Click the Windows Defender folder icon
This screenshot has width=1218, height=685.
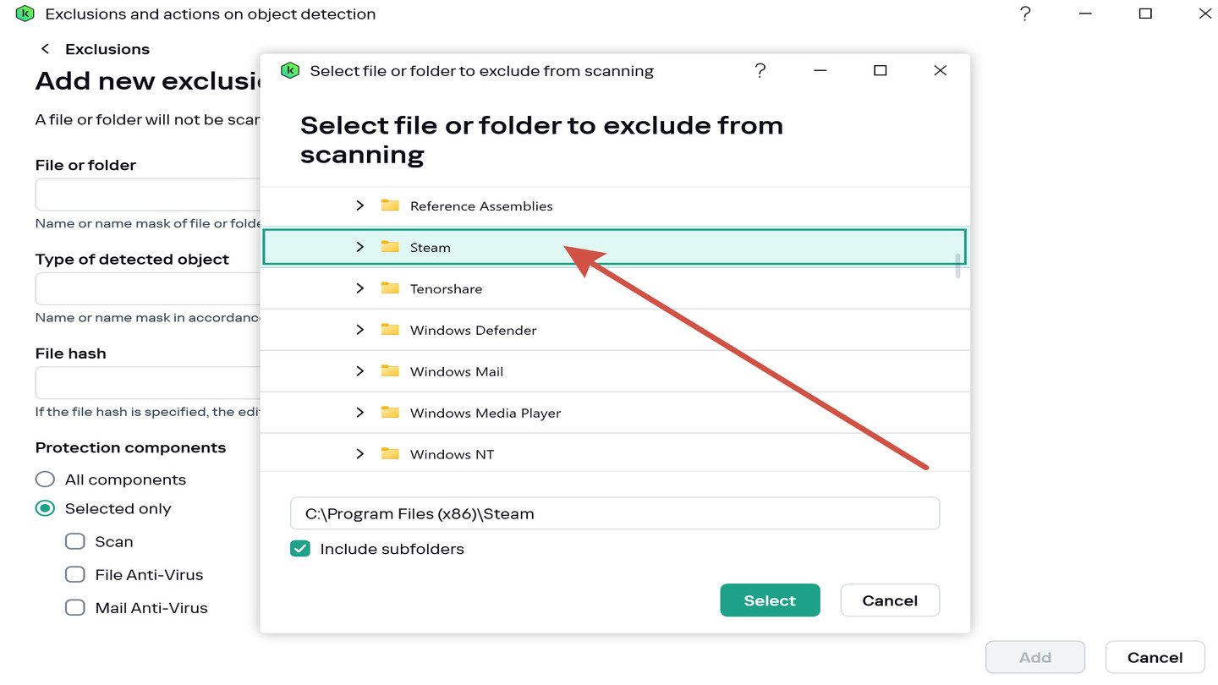(x=390, y=330)
